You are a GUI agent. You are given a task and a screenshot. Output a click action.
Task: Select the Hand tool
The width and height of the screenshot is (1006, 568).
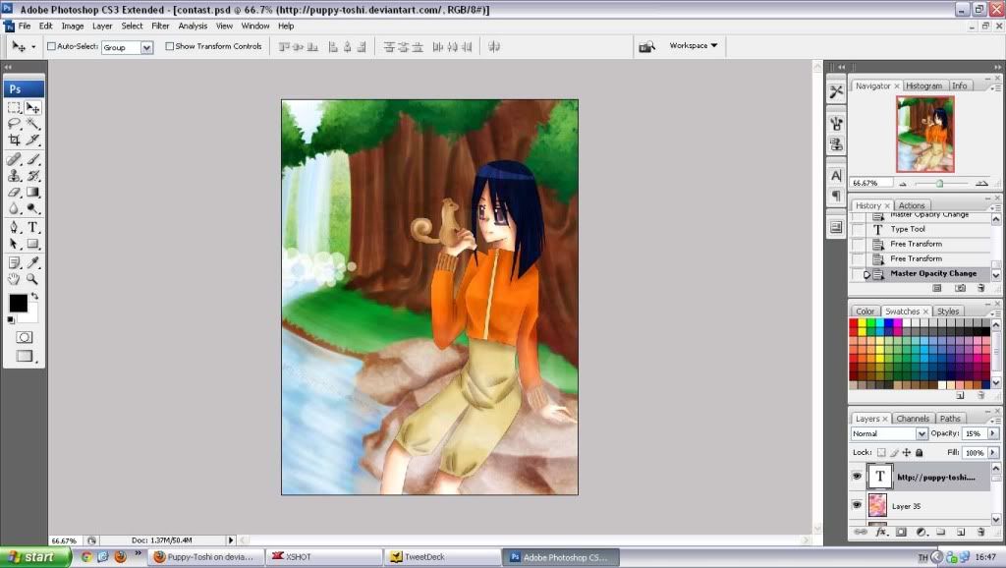point(14,279)
